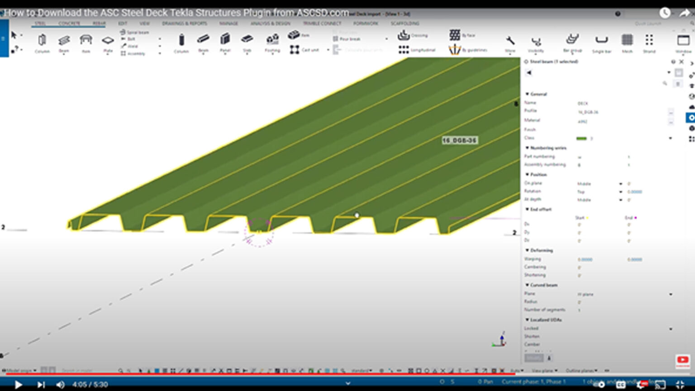The image size is (695, 391).
Task: Mute the video volume
Action: click(60, 385)
